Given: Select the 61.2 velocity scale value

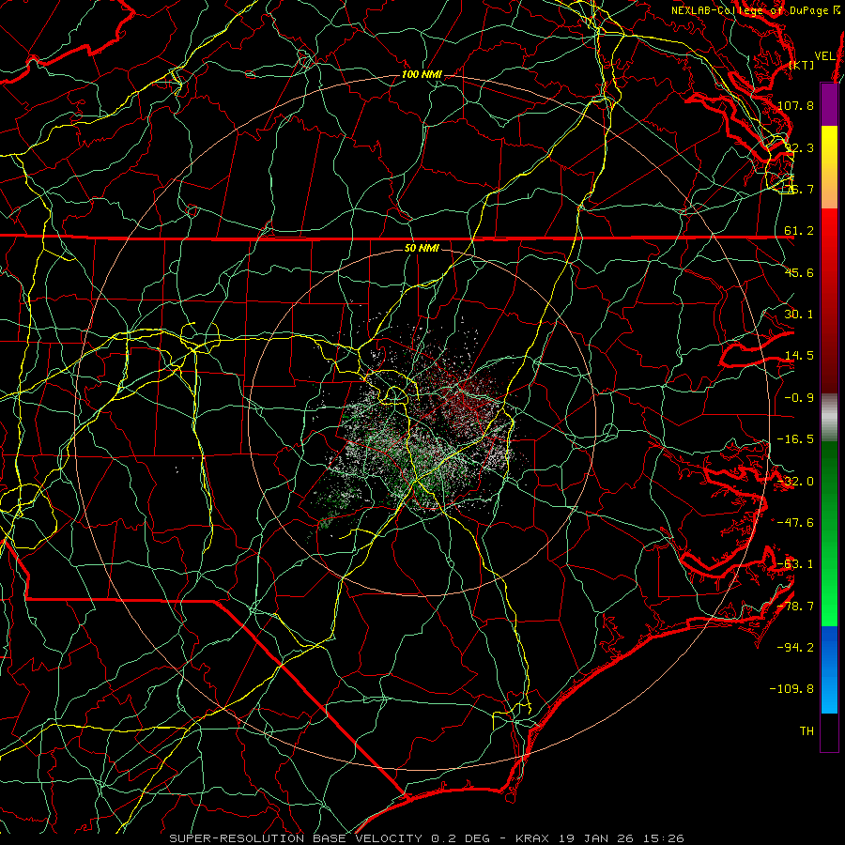Looking at the screenshot, I should (x=799, y=231).
